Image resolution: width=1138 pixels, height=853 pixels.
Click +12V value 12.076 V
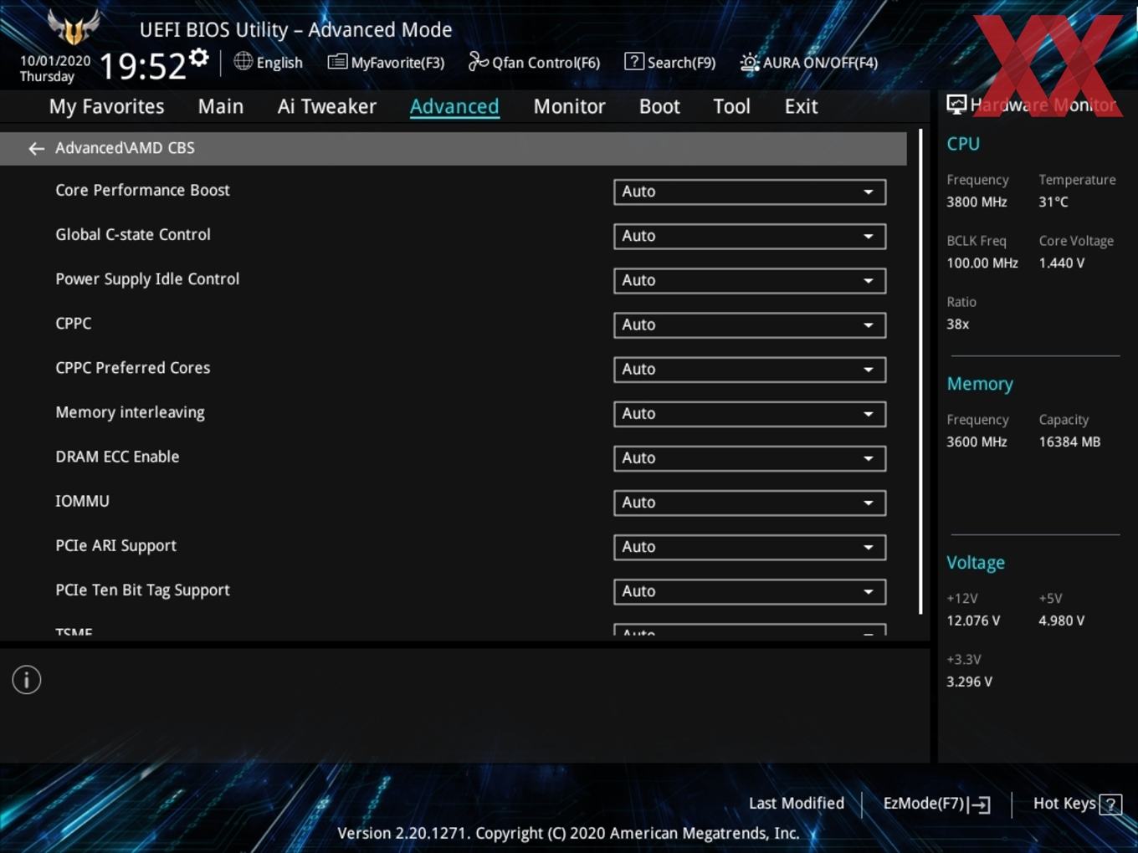[x=973, y=621]
